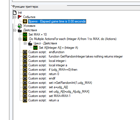Click gear icon of local integer i
This screenshot has width=140, height=120.
(x=25, y=61)
